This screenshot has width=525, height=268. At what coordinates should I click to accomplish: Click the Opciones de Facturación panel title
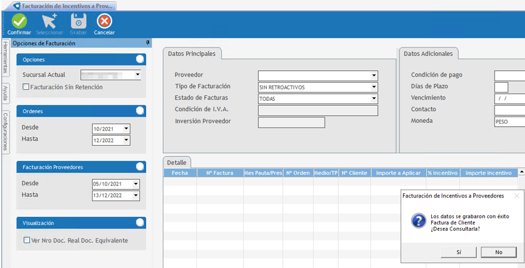44,43
